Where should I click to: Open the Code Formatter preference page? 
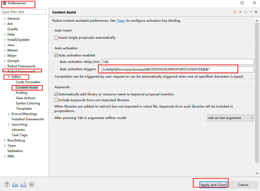(x=28, y=82)
